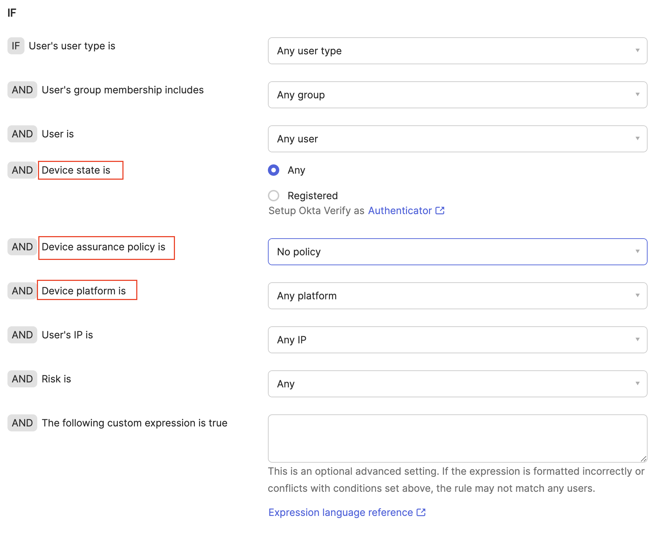This screenshot has height=539, width=660.
Task: Expand the chevron on the user type selector
Action: pos(638,51)
